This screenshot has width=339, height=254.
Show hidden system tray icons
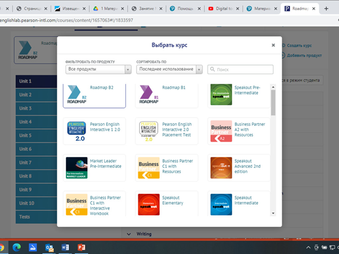coord(308,247)
